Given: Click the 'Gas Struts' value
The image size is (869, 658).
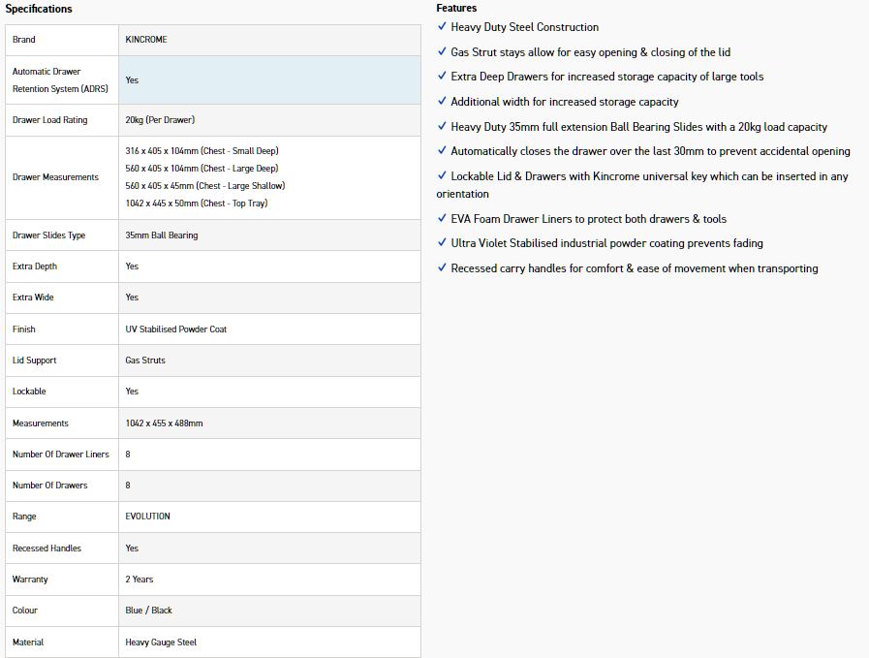Looking at the screenshot, I should click(x=145, y=360).
